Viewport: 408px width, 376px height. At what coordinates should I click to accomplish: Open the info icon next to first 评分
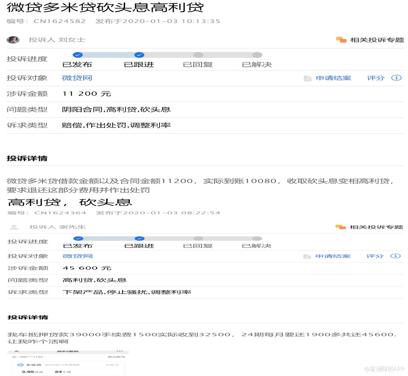pos(397,78)
